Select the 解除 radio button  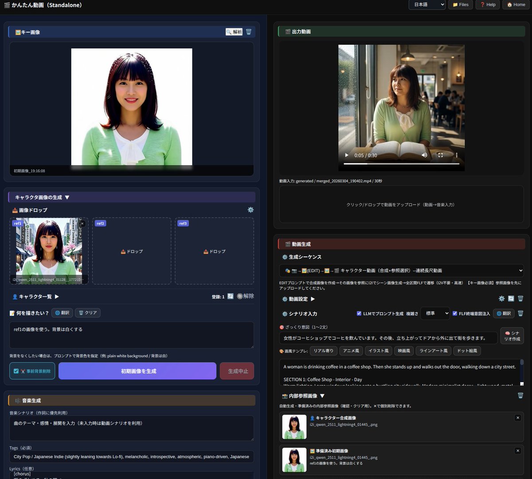click(240, 296)
